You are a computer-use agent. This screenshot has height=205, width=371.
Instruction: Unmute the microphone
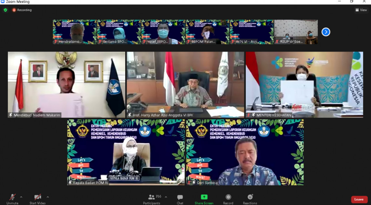click(12, 198)
